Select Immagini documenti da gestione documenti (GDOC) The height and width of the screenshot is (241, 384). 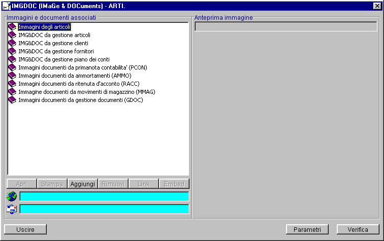(x=80, y=100)
